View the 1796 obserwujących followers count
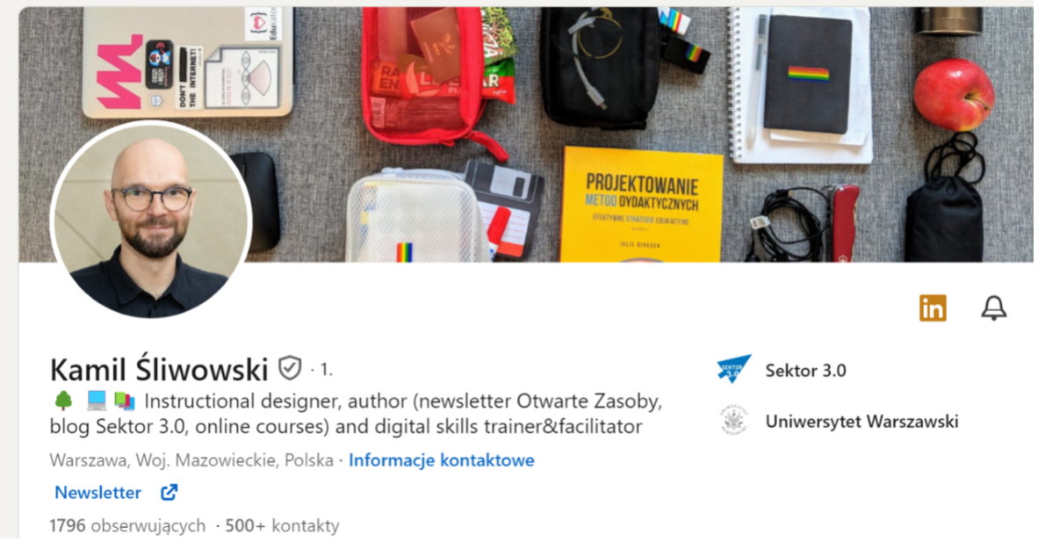Image resolution: width=1038 pixels, height=542 pixels. [x=127, y=525]
